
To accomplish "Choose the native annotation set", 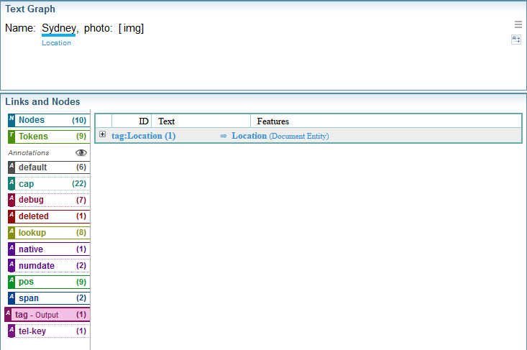I will pos(48,249).
